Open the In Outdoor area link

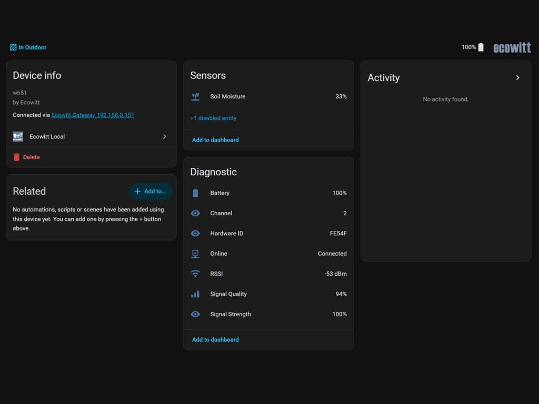28,47
